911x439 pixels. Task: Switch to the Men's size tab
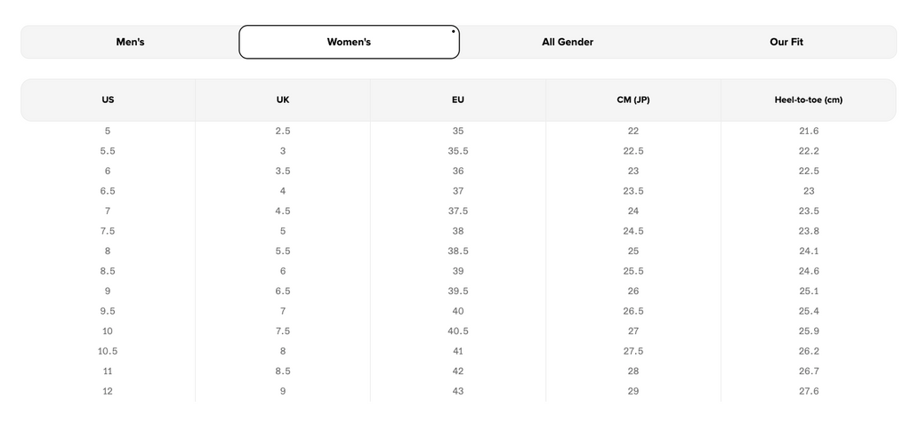pos(130,42)
